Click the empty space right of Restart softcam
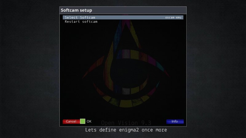246x138 pixels. tap(138, 22)
